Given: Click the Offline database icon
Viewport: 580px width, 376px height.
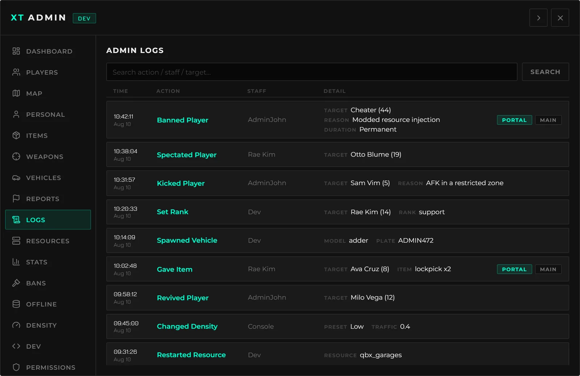Looking at the screenshot, I should point(16,304).
